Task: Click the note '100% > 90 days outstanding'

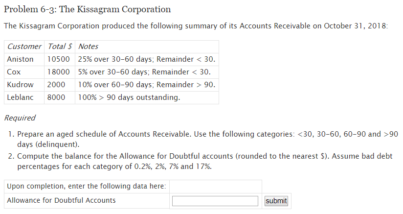Action: (129, 97)
